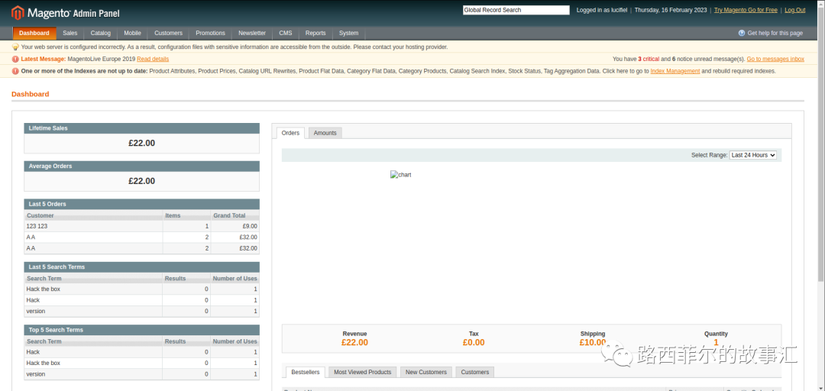Screen dimensions: 825x391
Task: Open the Catalog menu
Action: 101,33
